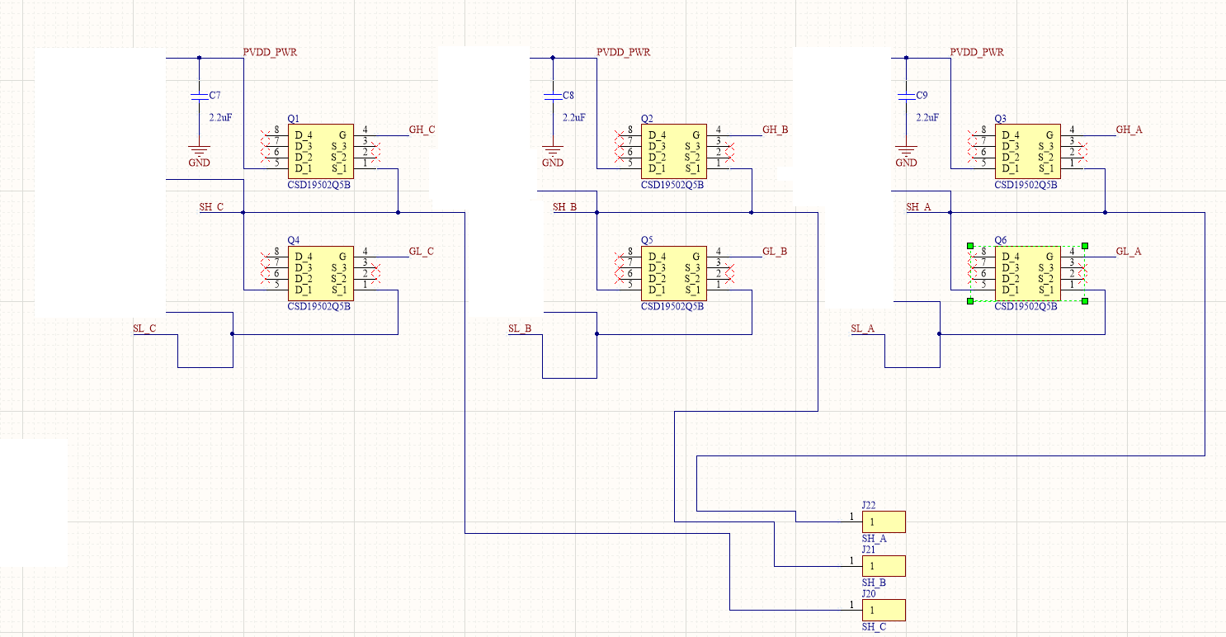The width and height of the screenshot is (1226, 637).
Task: Click the SH_B net label near Q5
Action: point(564,207)
